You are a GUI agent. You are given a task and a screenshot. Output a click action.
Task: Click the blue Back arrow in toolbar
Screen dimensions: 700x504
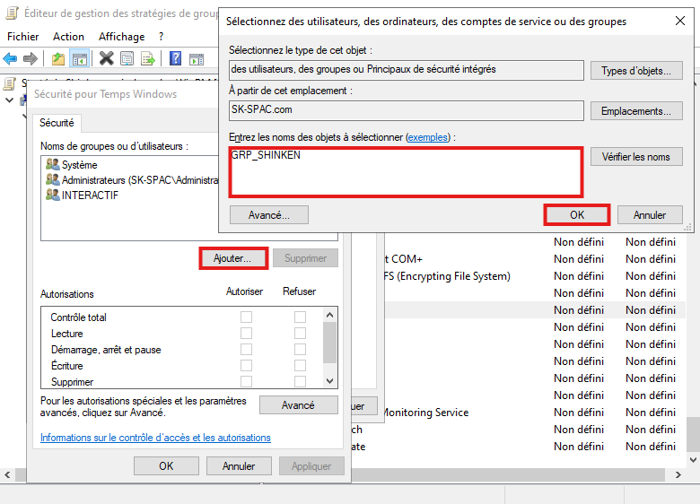tap(11, 58)
